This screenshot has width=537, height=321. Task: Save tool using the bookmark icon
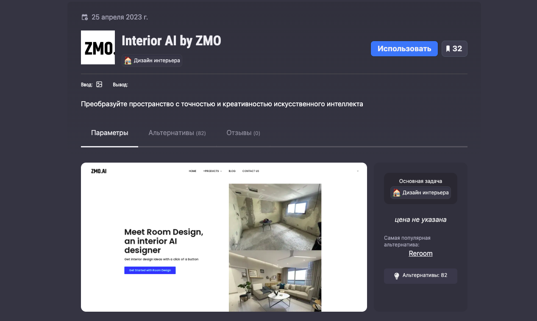454,49
